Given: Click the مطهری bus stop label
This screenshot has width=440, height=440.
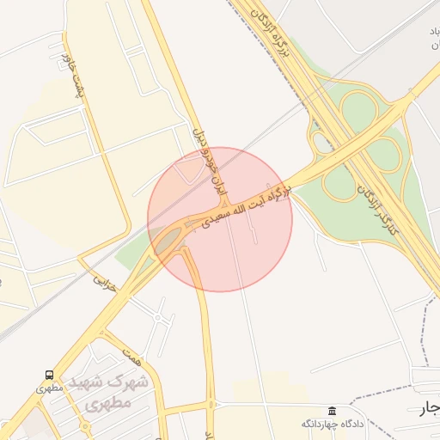Looking at the screenshot, I should click(49, 388).
